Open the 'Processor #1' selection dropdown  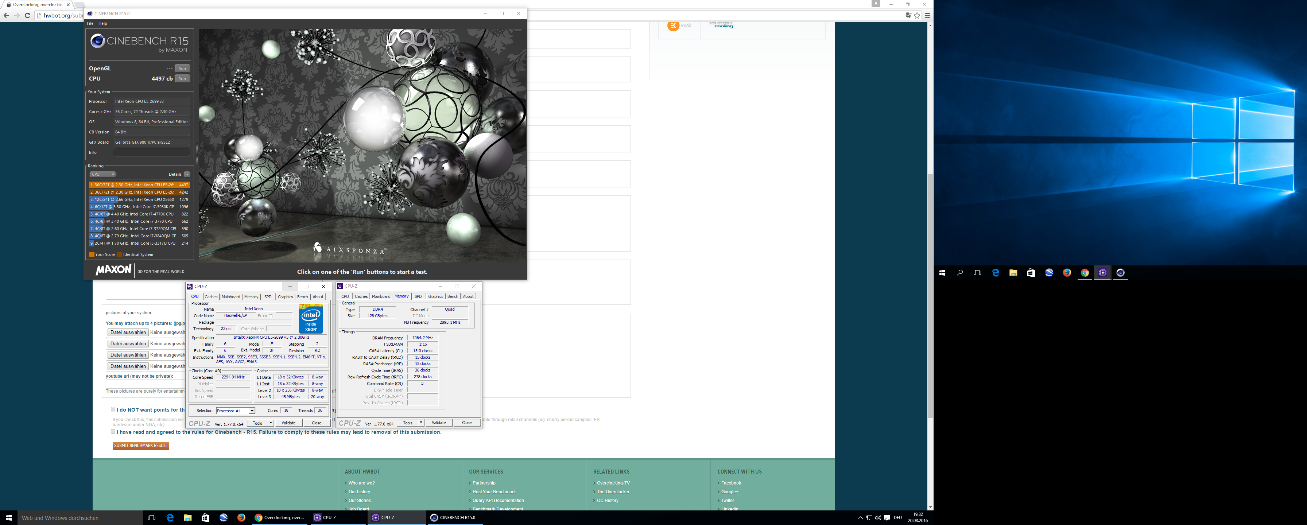click(x=235, y=411)
